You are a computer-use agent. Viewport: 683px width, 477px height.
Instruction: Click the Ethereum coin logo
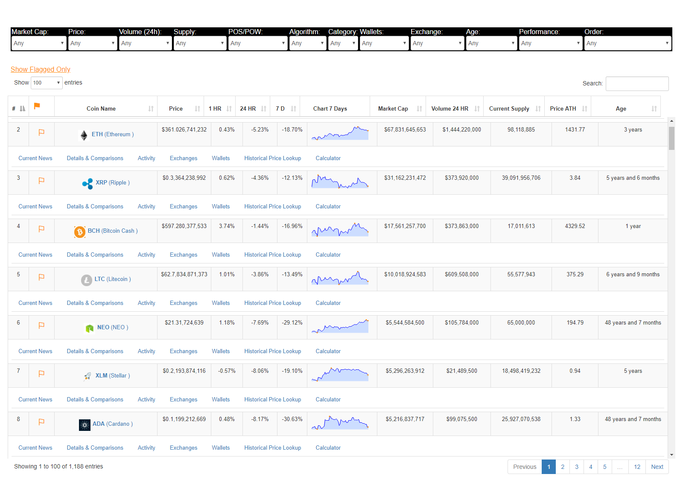[84, 135]
